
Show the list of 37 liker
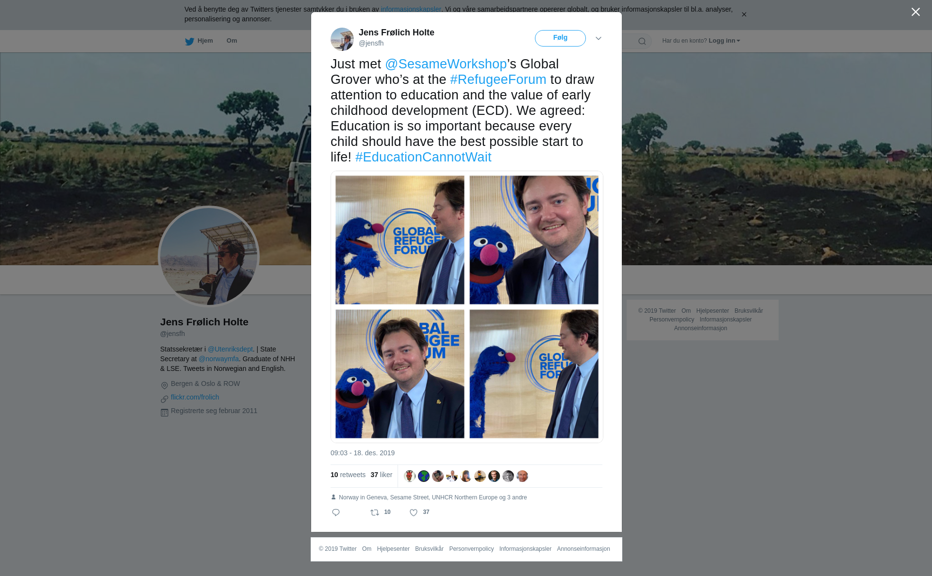[381, 475]
